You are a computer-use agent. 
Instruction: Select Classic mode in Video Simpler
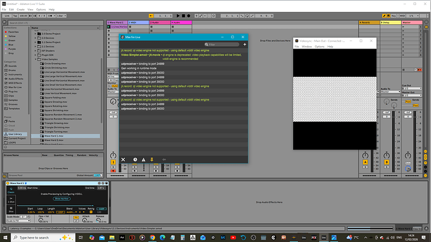click(x=11, y=190)
